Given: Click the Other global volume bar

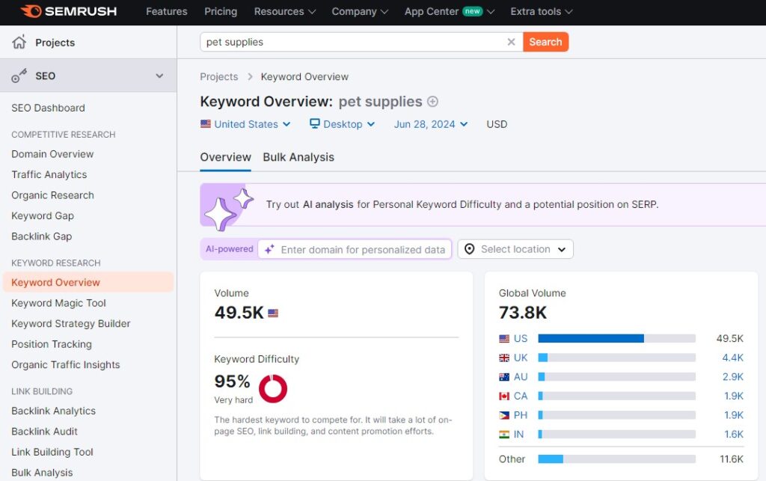Looking at the screenshot, I should click(616, 459).
